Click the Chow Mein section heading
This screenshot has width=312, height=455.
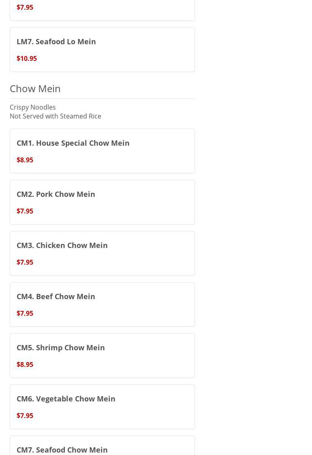[35, 88]
